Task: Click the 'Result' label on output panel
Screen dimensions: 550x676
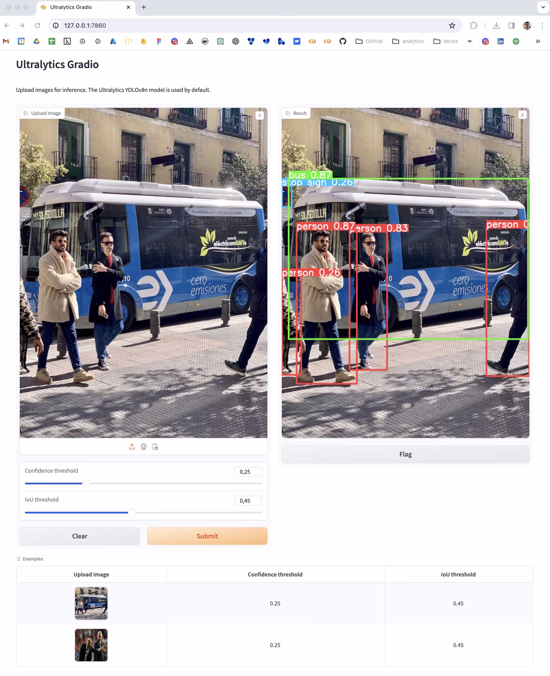Action: (x=296, y=113)
